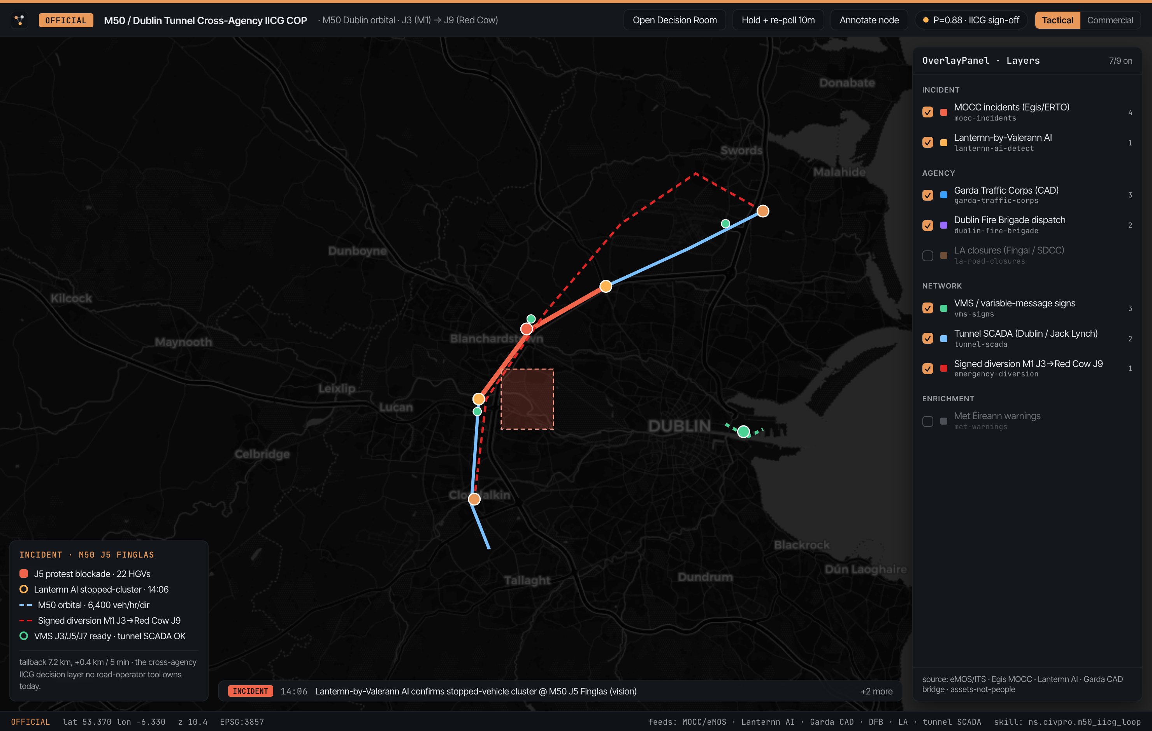This screenshot has width=1152, height=731.
Task: Select the yellow Lanternn node east of Blanchardstown
Action: tap(605, 287)
